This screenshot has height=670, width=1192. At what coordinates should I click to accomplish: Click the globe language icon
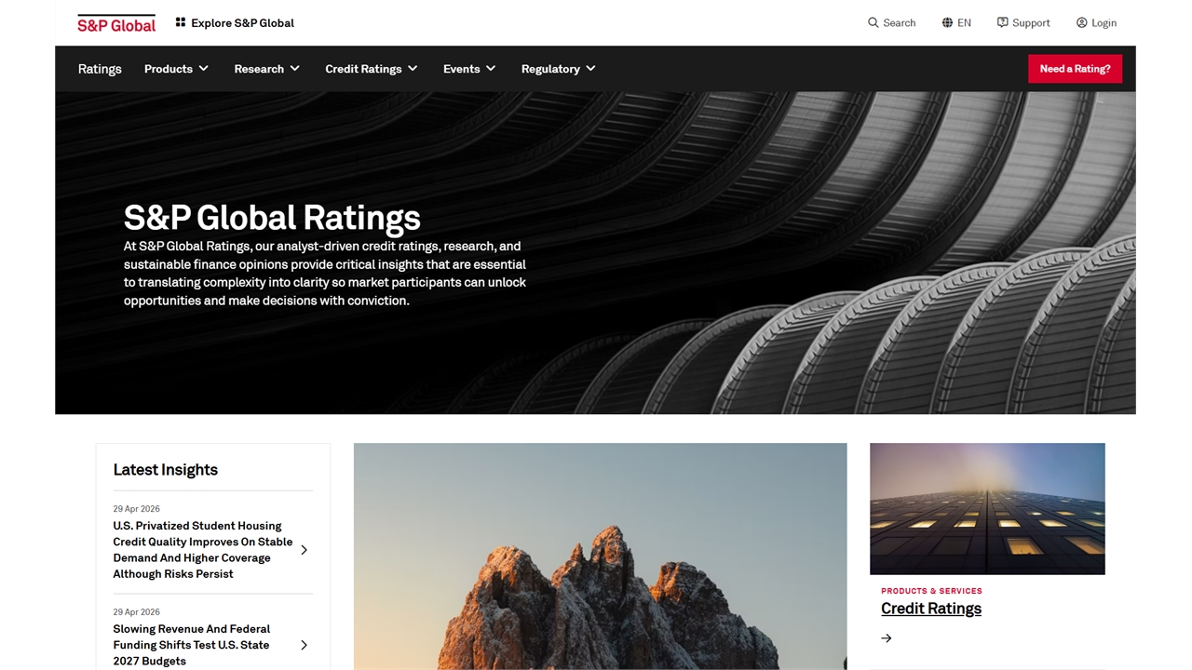click(x=947, y=22)
